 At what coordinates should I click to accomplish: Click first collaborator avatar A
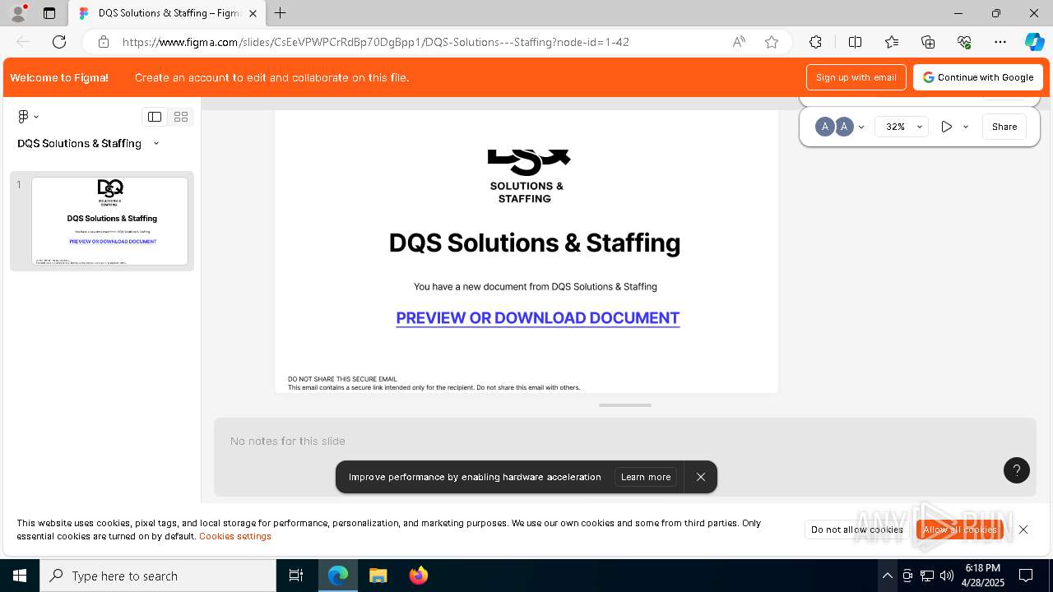(824, 127)
